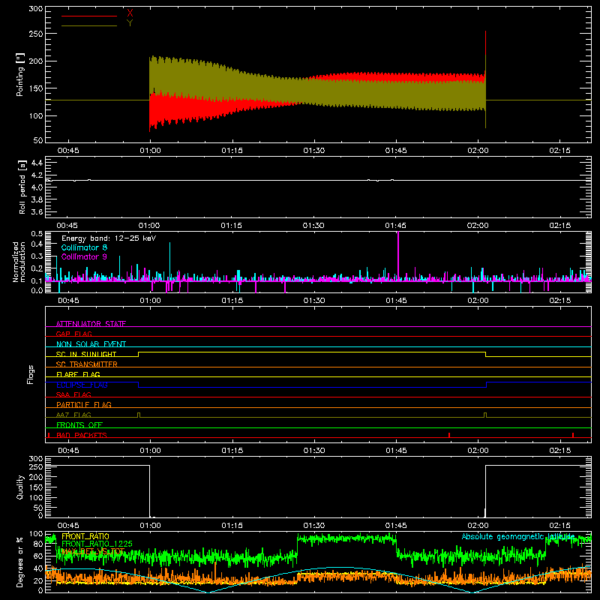Screen dimensions: 600x600
Task: Click the FLARE_FLAG label
Action: coord(78,374)
